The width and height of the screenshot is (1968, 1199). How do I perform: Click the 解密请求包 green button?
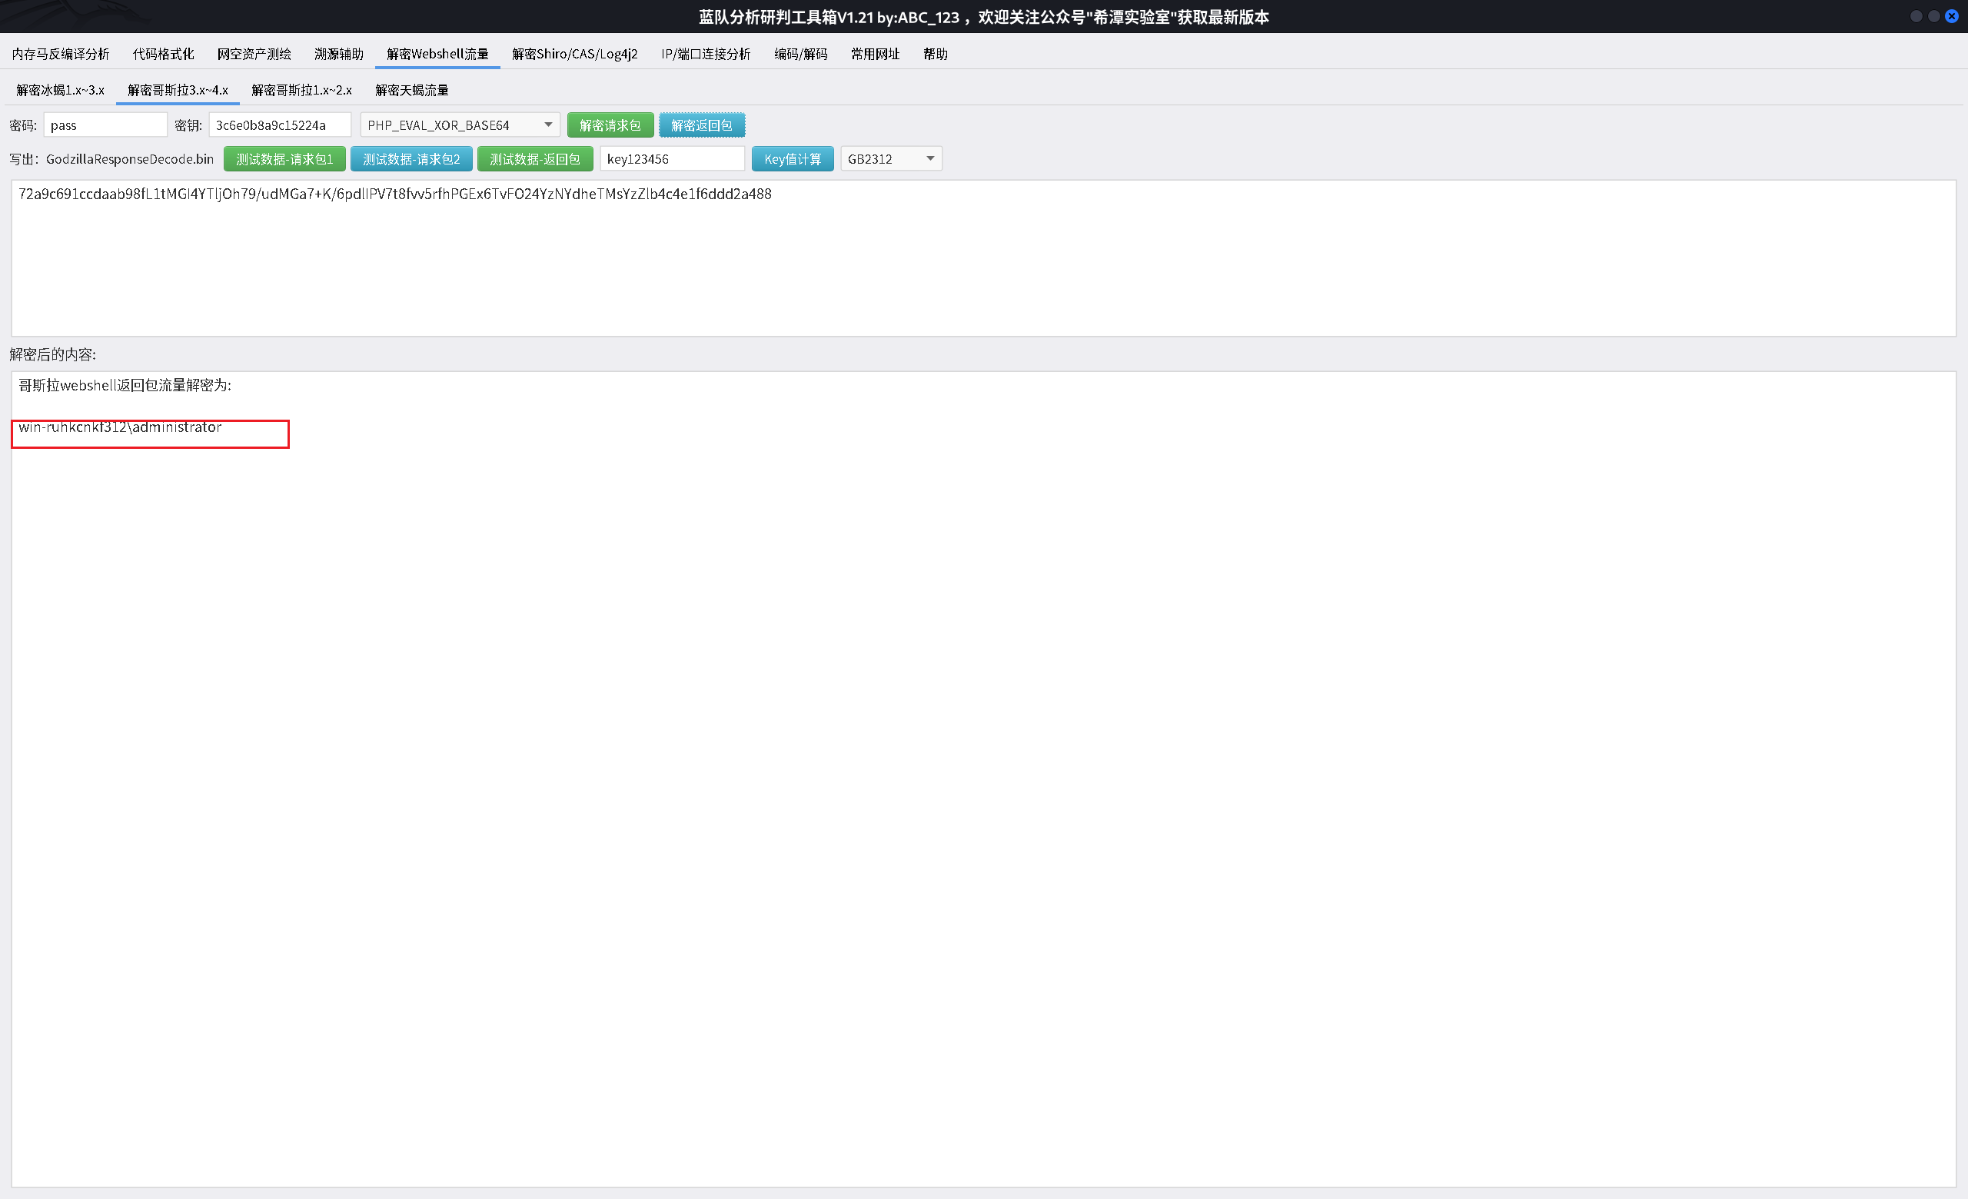[x=610, y=125]
